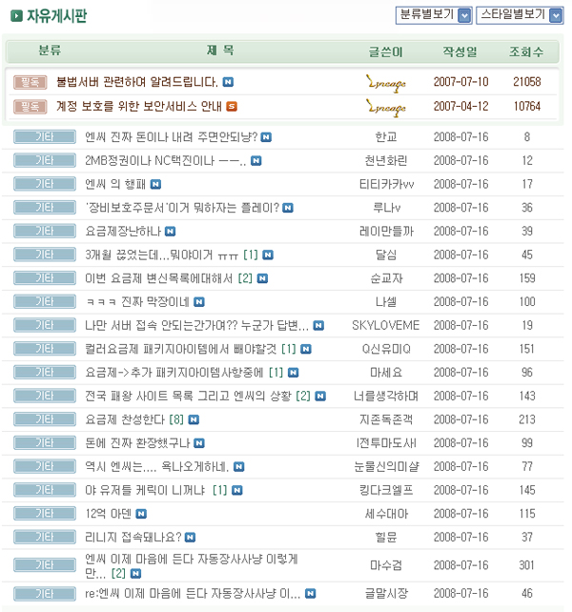Click the 글쓴이 column header

click(386, 51)
